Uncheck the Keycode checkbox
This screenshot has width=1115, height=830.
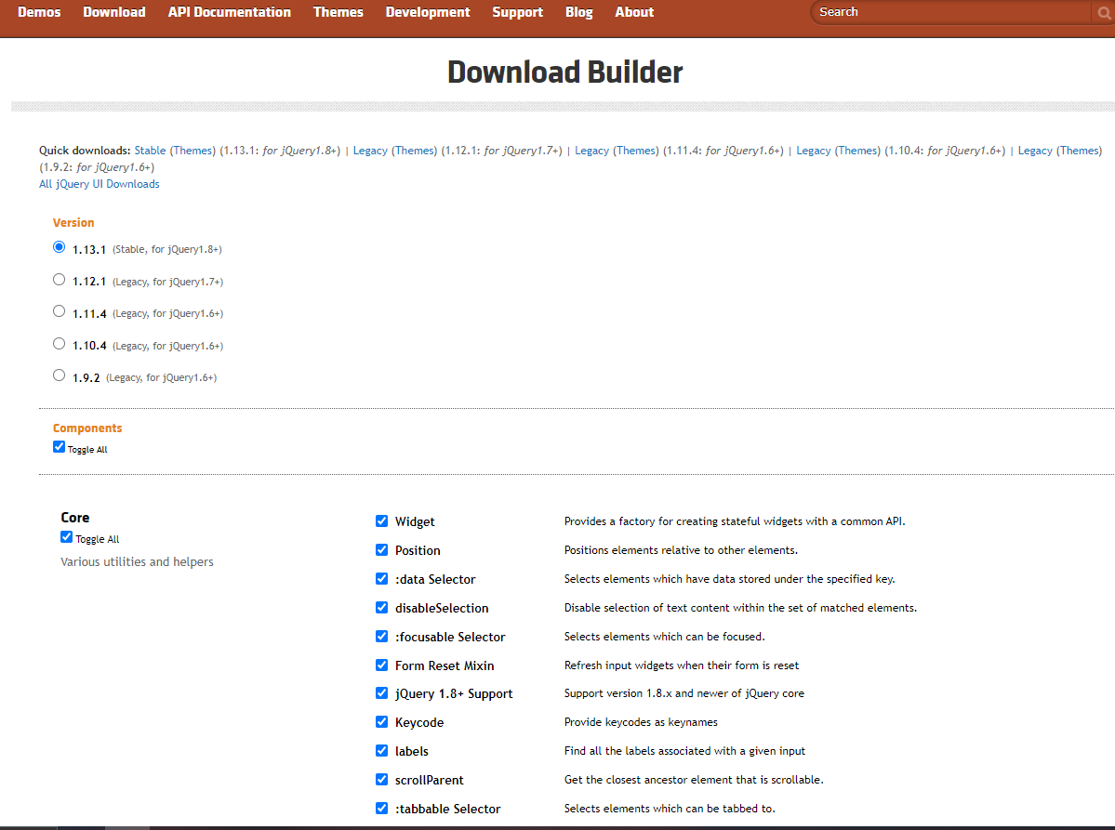tap(382, 722)
